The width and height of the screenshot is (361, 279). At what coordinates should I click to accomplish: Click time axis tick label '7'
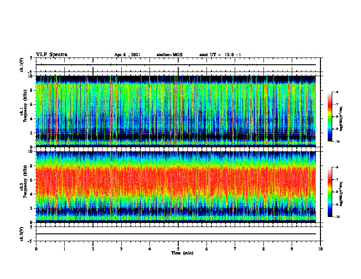coord(235,249)
